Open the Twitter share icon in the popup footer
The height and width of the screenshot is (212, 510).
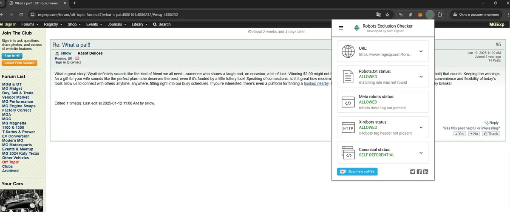412,172
